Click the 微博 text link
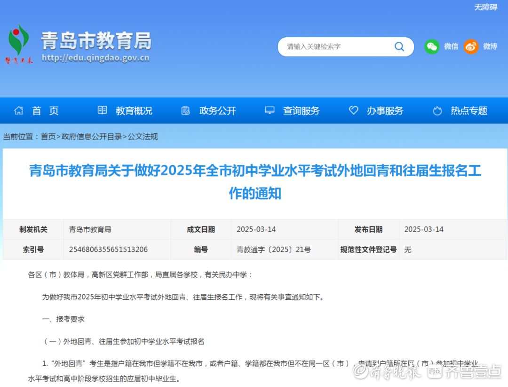The height and width of the screenshot is (387, 508). 490,47
